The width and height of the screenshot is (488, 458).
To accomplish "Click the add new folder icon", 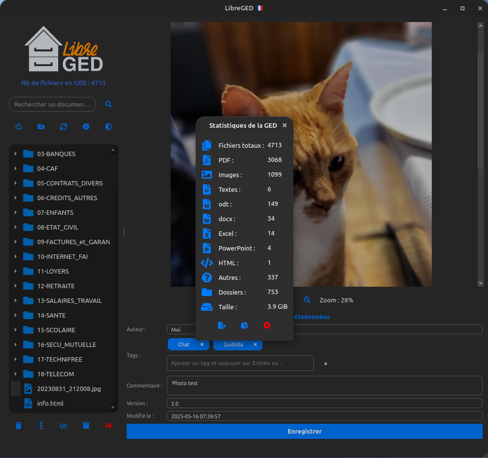I will 41,127.
